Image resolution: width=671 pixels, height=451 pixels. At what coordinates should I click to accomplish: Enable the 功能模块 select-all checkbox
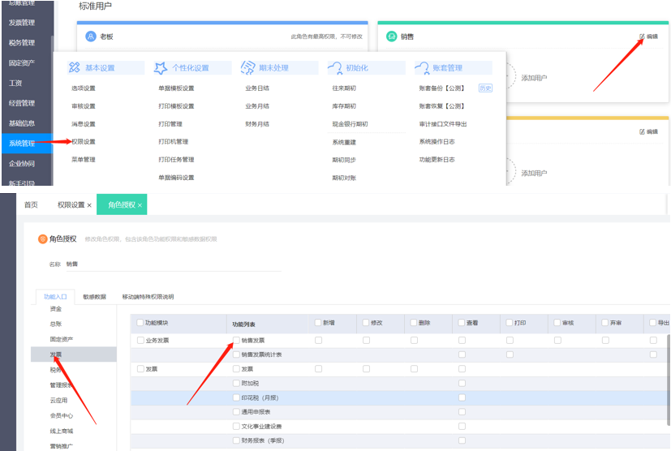click(140, 323)
